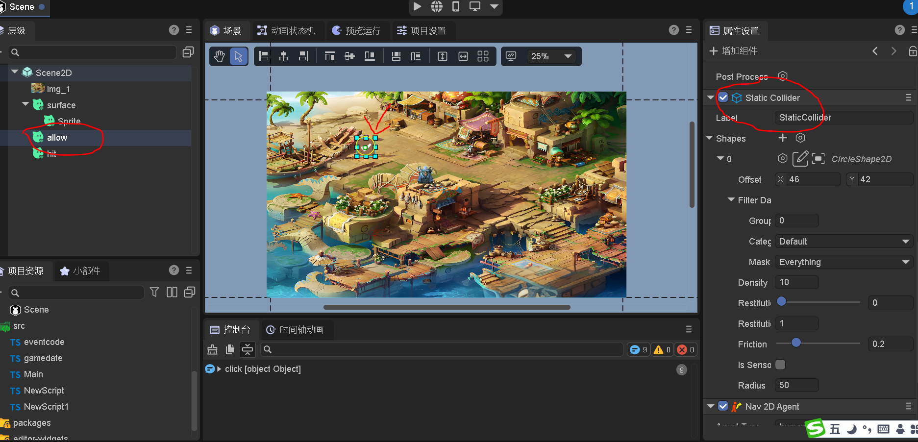This screenshot has width=918, height=442.
Task: Click the grid layout icon in scene toolbar
Action: (483, 56)
